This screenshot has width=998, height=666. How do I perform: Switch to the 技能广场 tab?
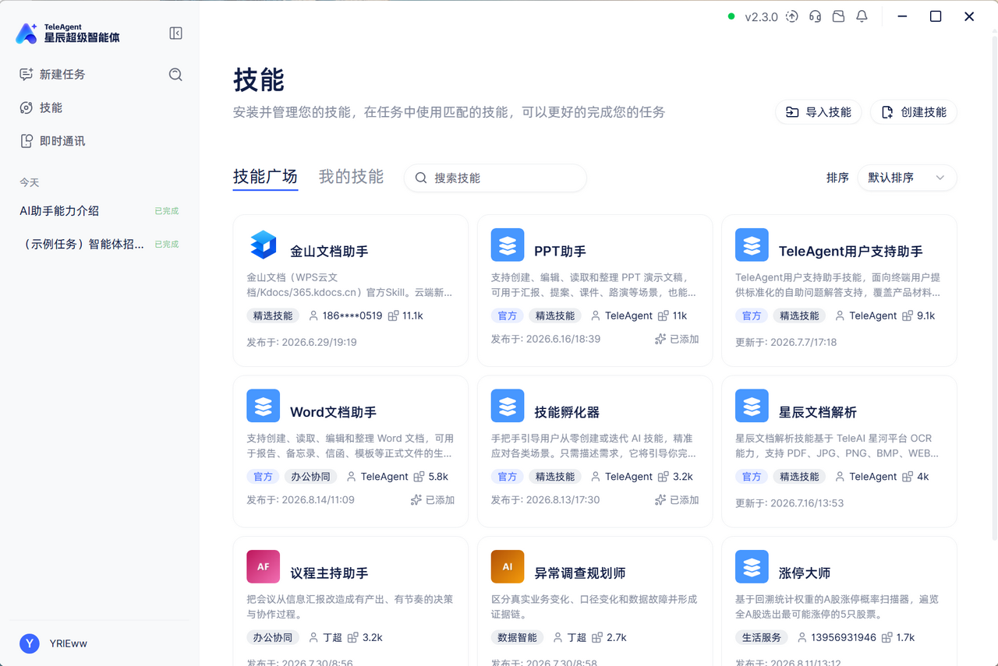tap(265, 177)
